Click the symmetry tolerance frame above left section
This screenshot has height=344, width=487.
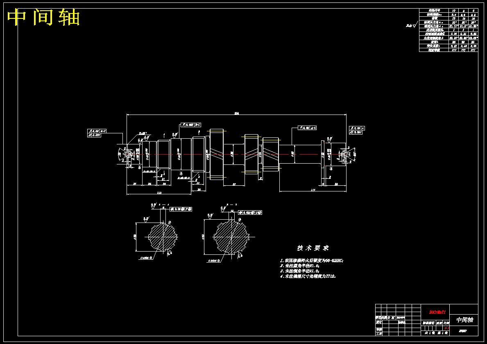181,209
